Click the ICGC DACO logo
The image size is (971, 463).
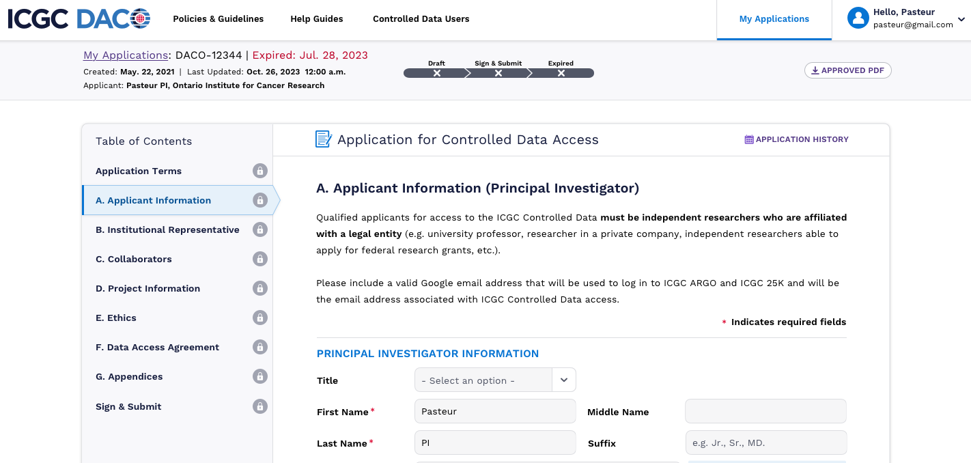click(79, 19)
